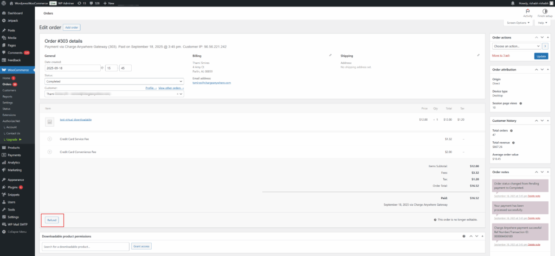Toggle the Customer history panel collapse arrow

[x=548, y=120]
